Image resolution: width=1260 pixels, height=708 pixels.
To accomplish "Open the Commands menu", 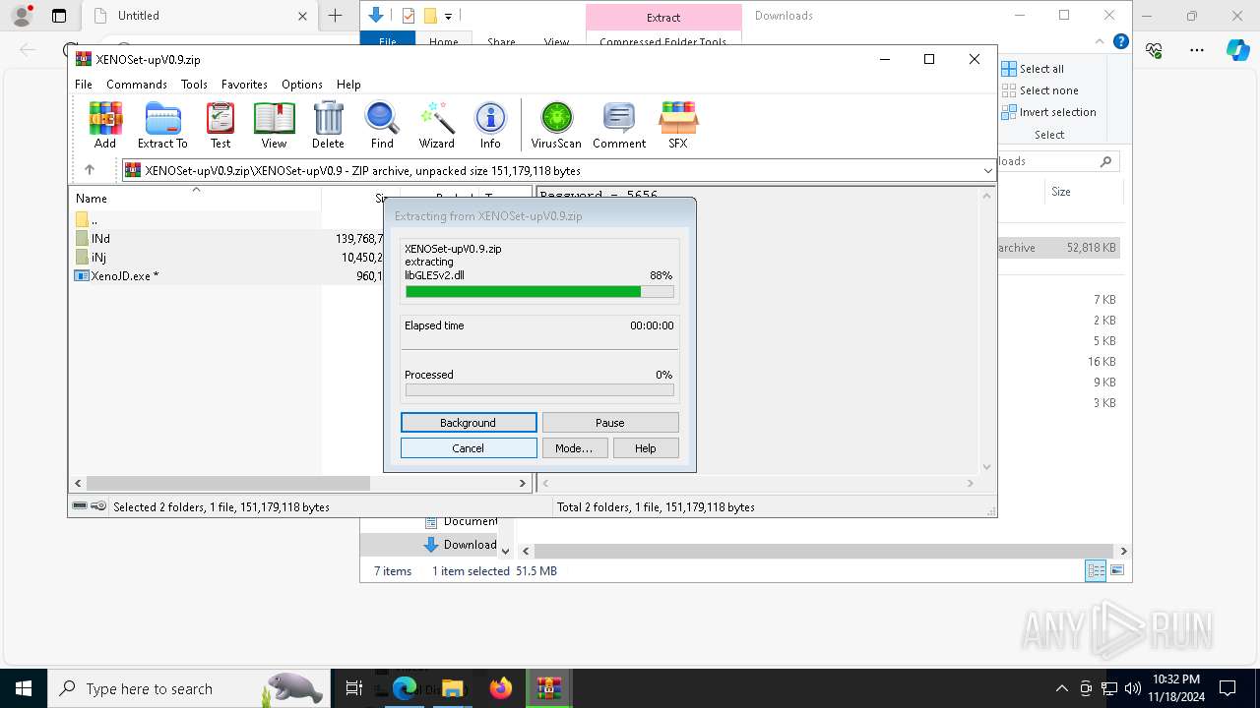I will tap(137, 85).
